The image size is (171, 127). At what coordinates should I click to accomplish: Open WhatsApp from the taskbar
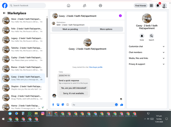point(30,114)
